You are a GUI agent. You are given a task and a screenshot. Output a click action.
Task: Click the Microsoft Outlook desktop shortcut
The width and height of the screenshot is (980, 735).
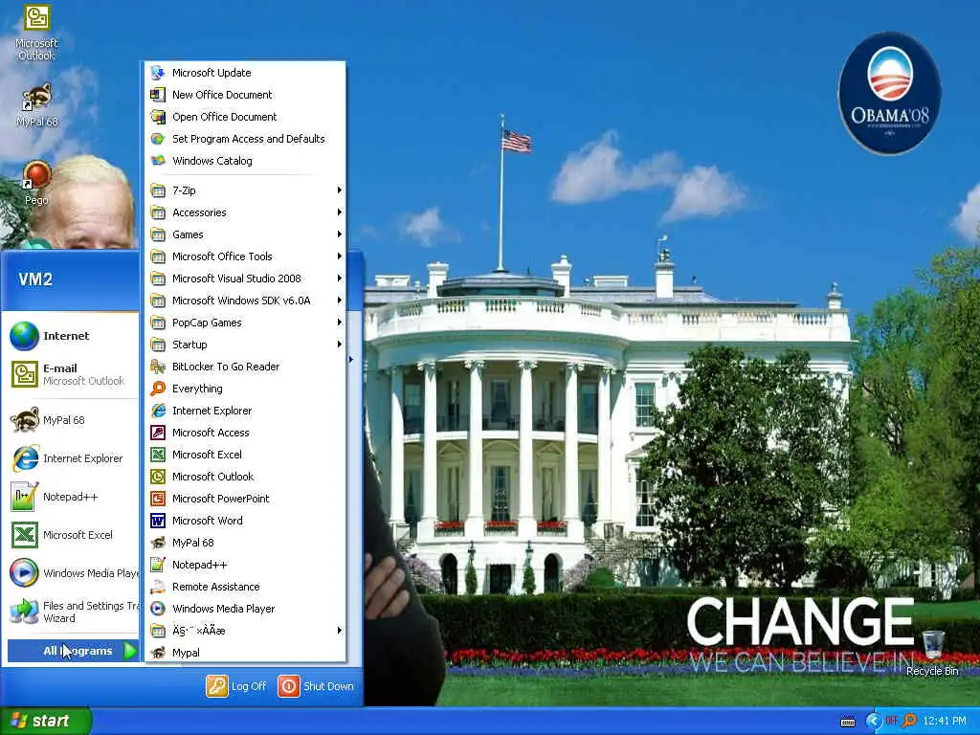(x=36, y=33)
